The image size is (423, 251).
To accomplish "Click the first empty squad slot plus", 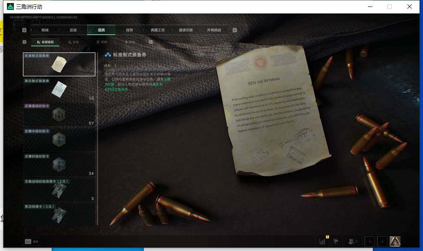I will click(x=370, y=241).
